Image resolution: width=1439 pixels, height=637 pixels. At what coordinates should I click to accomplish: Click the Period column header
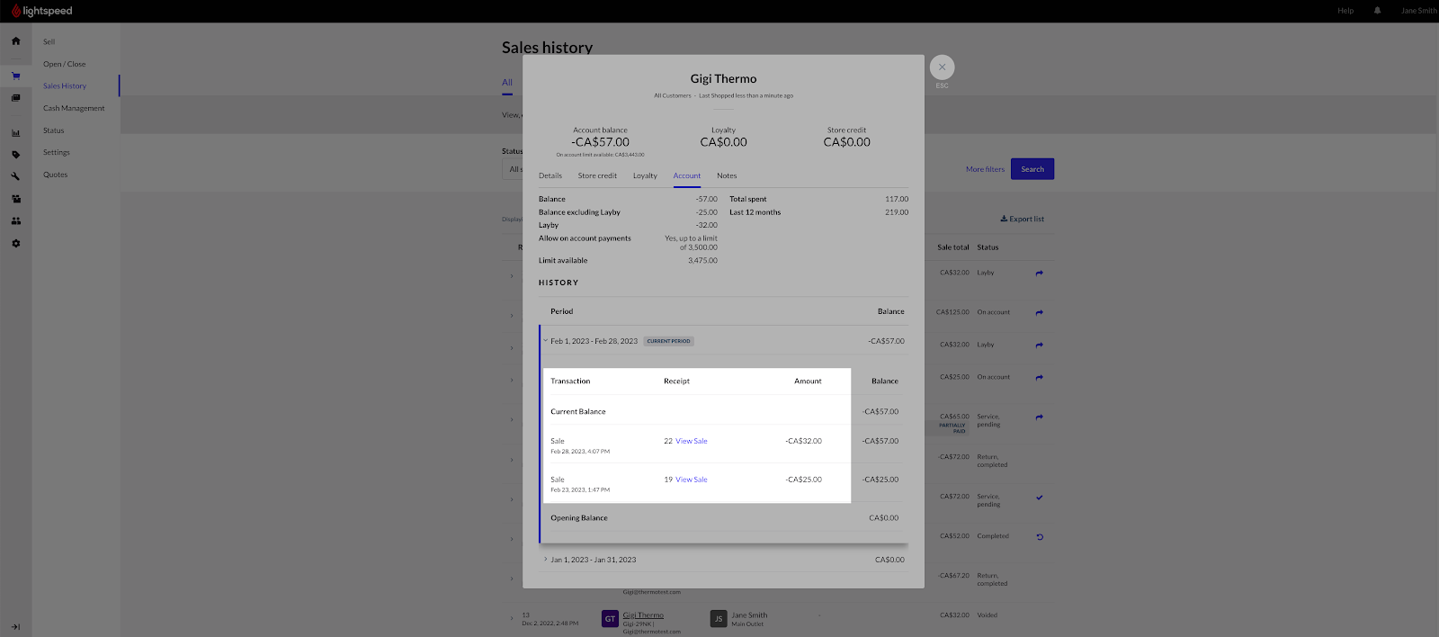coord(561,311)
